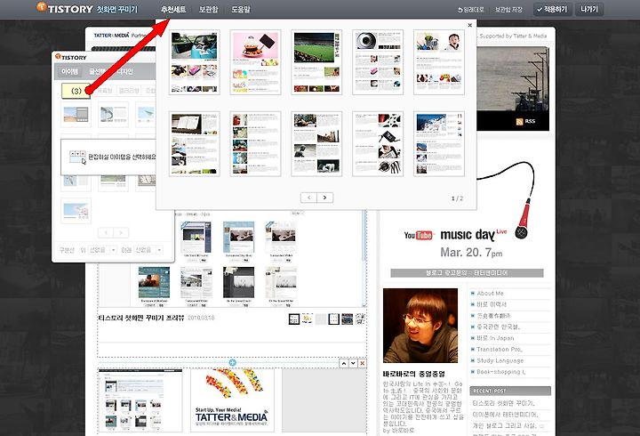Move the selected block up
Screen dimensions: 640x436
tap(344, 363)
